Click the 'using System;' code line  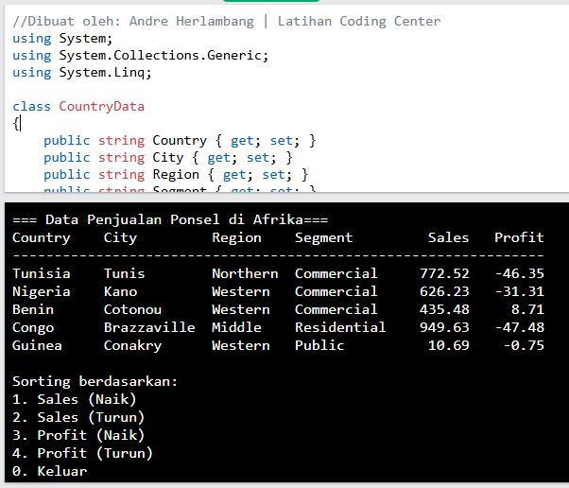62,38
